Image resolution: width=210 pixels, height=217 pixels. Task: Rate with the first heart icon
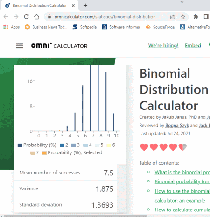(x=144, y=147)
